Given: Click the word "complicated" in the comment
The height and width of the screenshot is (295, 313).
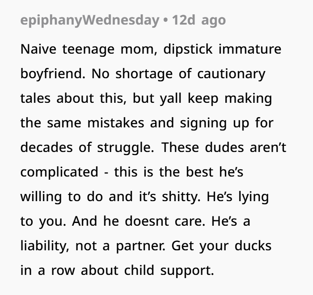Looking at the screenshot, I should pyautogui.click(x=59, y=172).
